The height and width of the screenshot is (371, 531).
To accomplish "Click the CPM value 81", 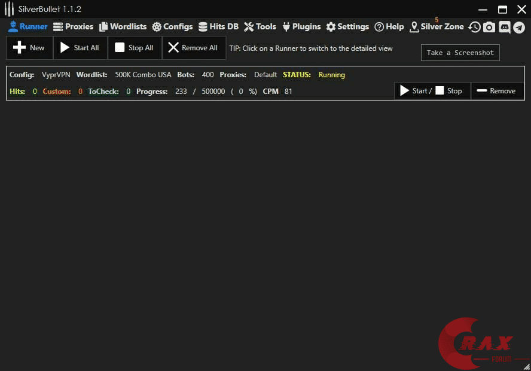I will point(288,92).
